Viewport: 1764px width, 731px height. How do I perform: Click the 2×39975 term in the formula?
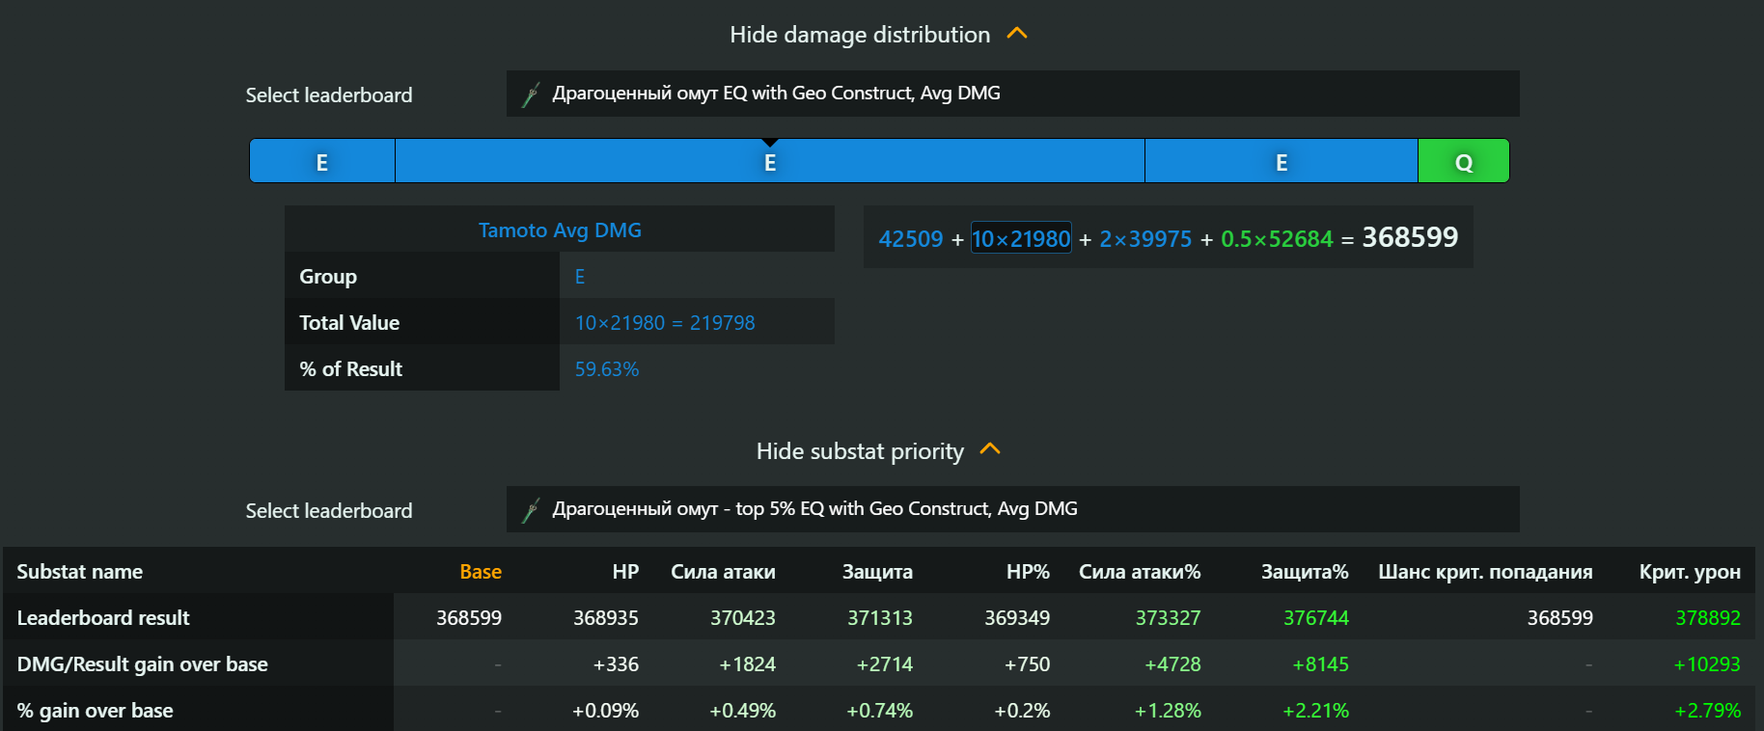(x=1145, y=239)
